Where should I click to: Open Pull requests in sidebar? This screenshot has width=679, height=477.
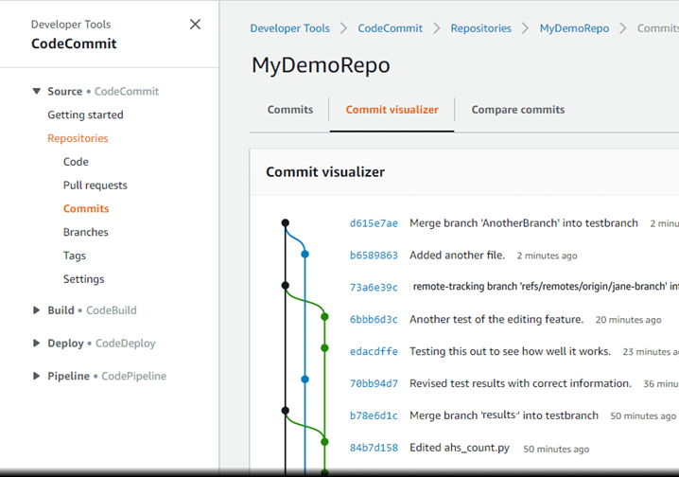click(x=96, y=185)
